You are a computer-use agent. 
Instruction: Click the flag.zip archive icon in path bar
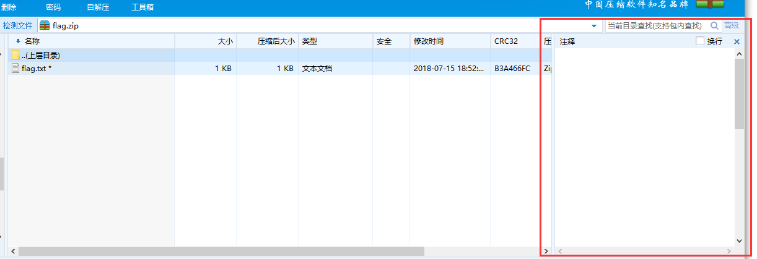click(44, 25)
